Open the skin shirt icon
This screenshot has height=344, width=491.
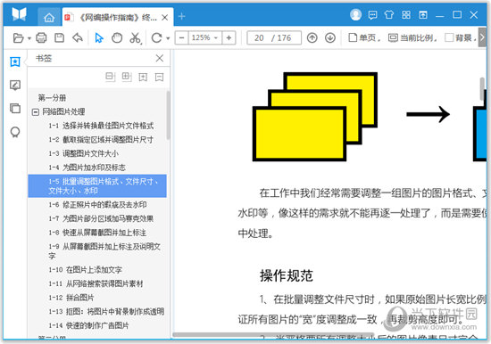point(389,14)
